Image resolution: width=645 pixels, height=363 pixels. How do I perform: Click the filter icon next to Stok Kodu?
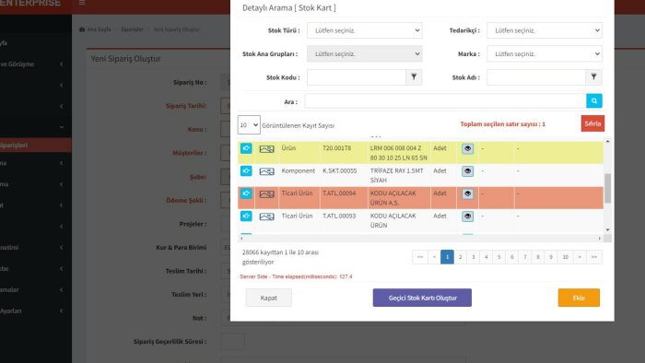(x=414, y=77)
